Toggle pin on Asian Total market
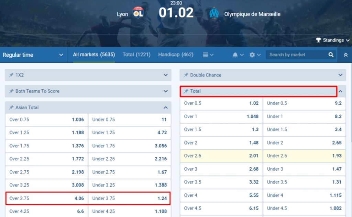This screenshot has width=352, height=217. (11, 107)
